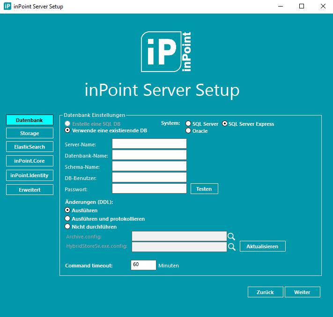Image resolution: width=333 pixels, height=317 pixels.
Task: Click the Archive.config path field
Action: pos(179,236)
